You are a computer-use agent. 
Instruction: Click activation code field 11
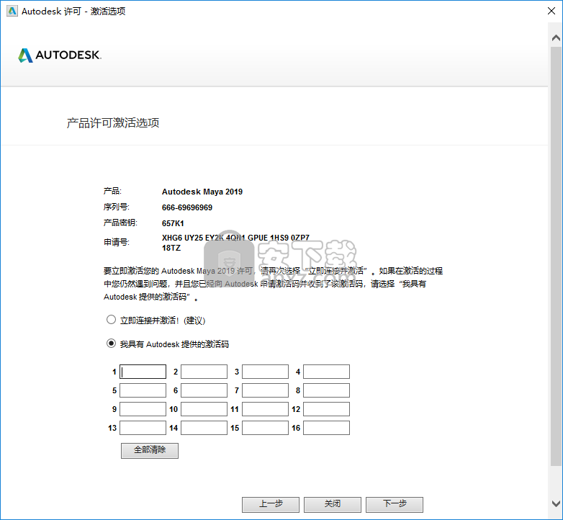click(266, 409)
